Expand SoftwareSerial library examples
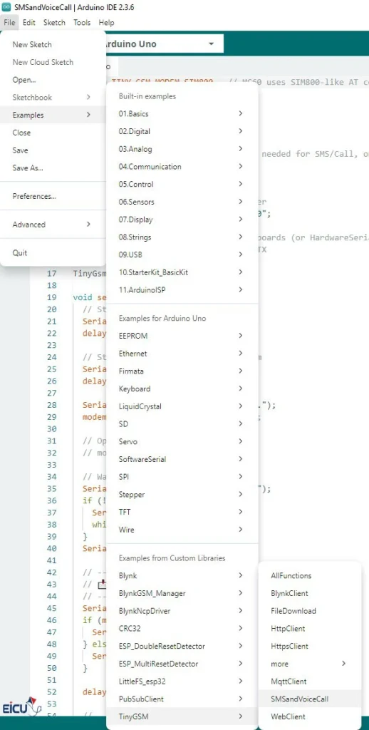The width and height of the screenshot is (369, 730). coord(182,459)
